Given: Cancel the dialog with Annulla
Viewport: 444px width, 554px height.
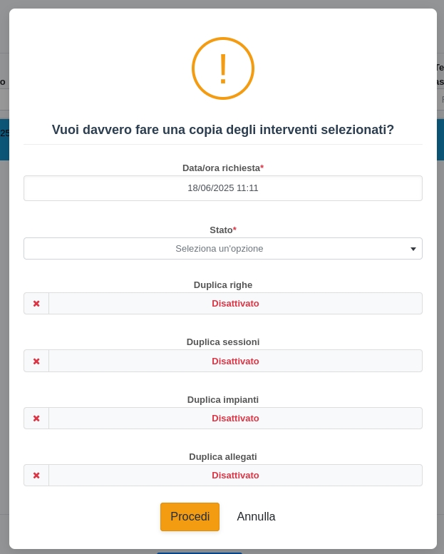Looking at the screenshot, I should click(x=256, y=517).
